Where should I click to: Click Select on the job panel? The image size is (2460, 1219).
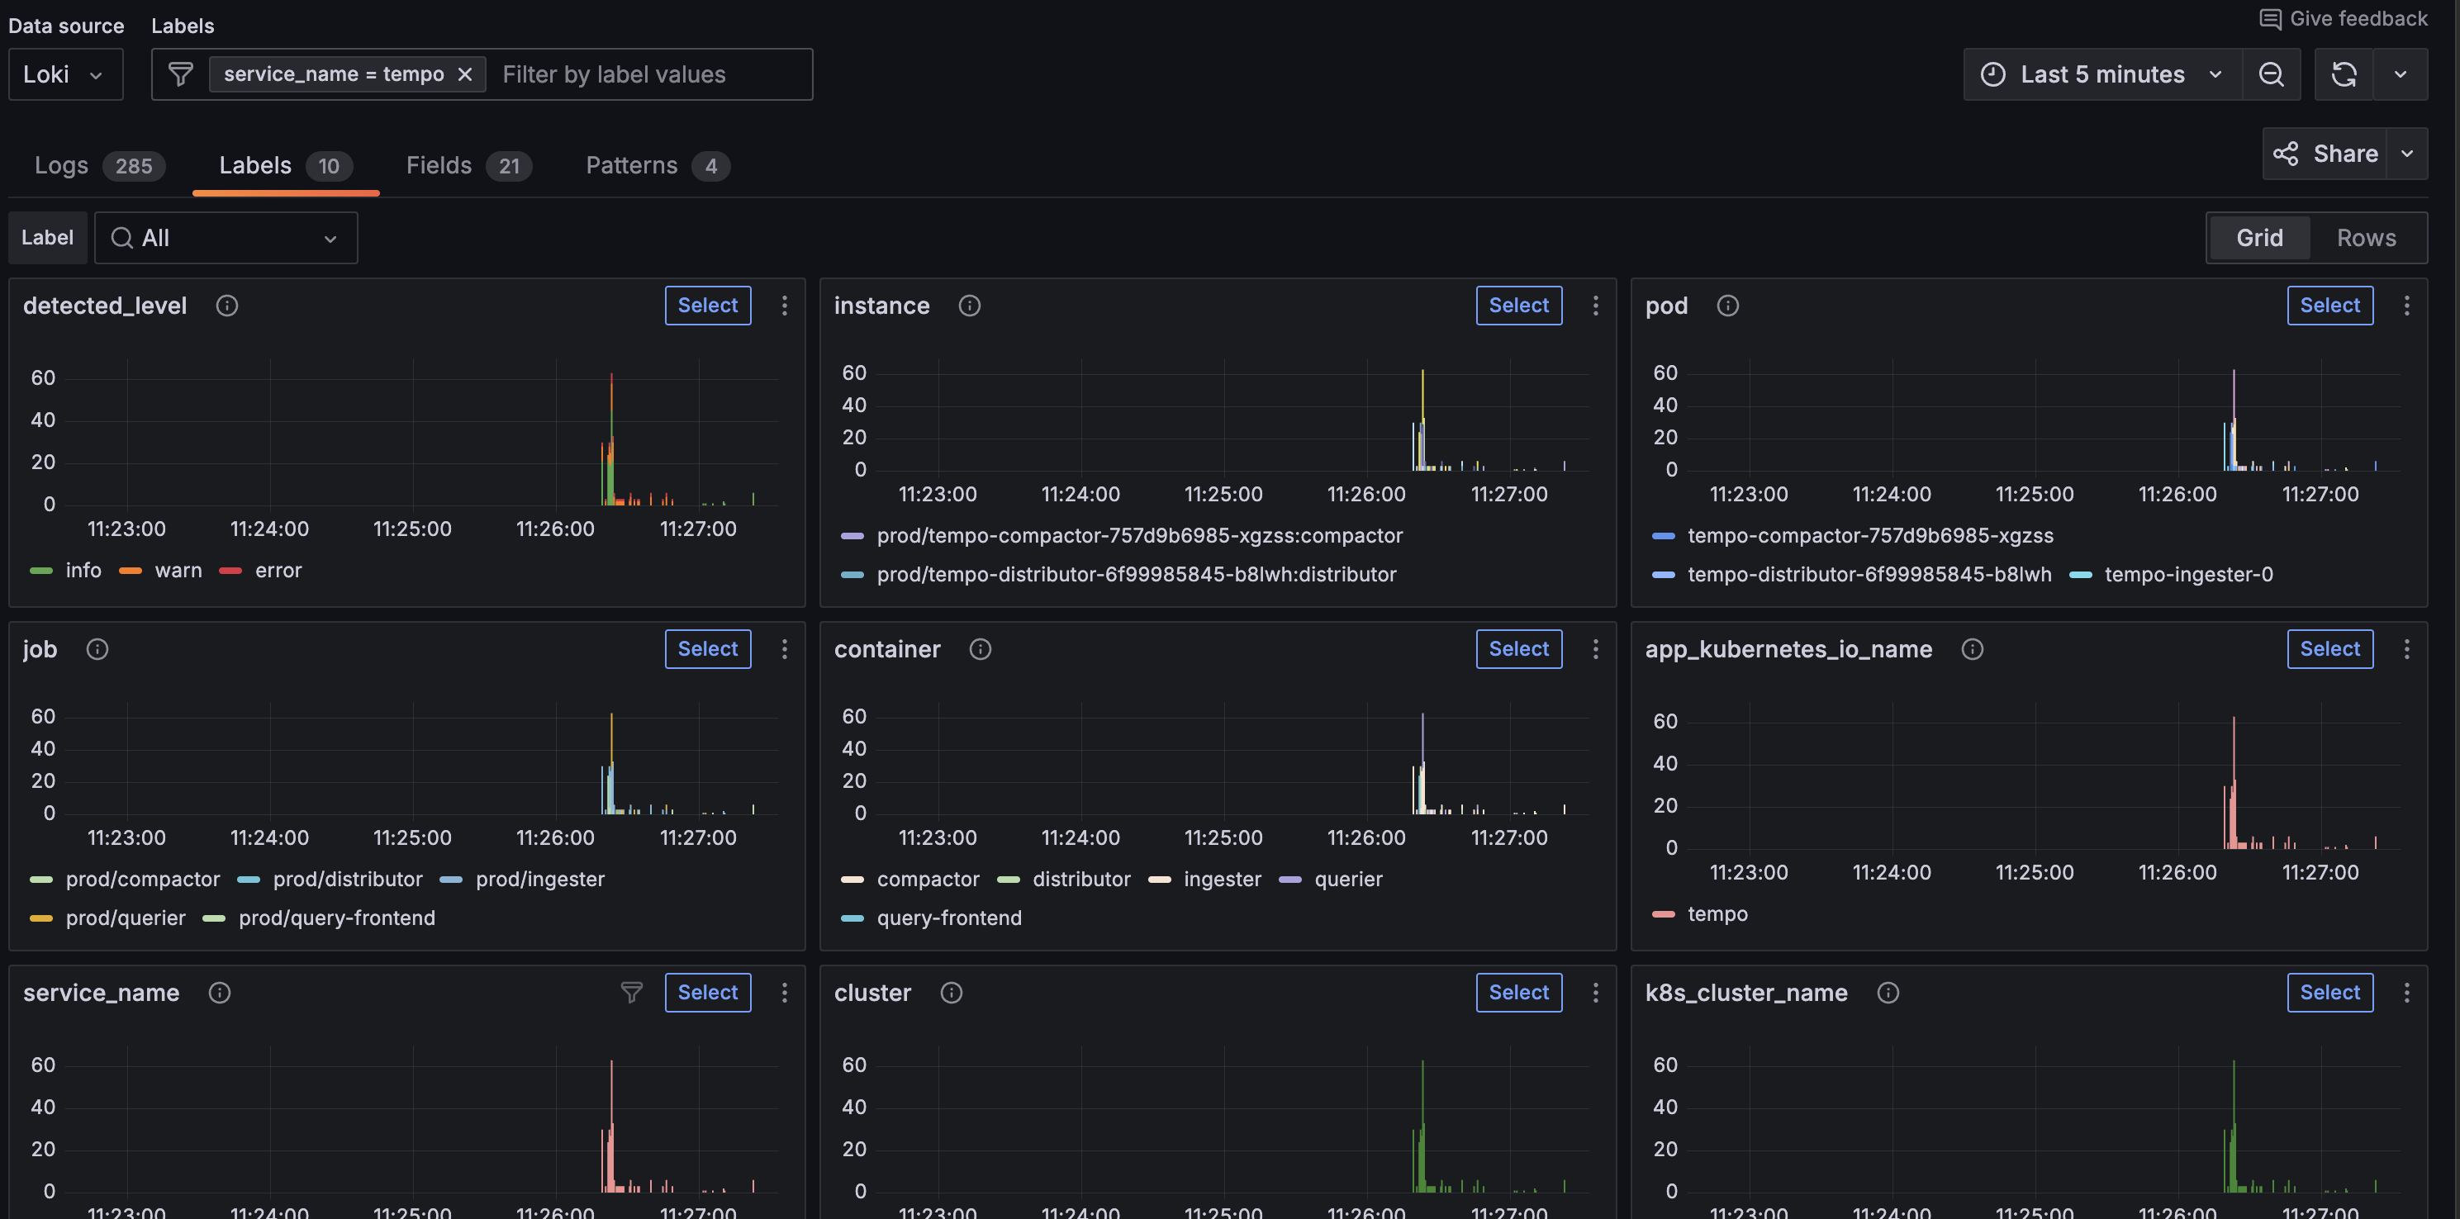[x=708, y=649]
